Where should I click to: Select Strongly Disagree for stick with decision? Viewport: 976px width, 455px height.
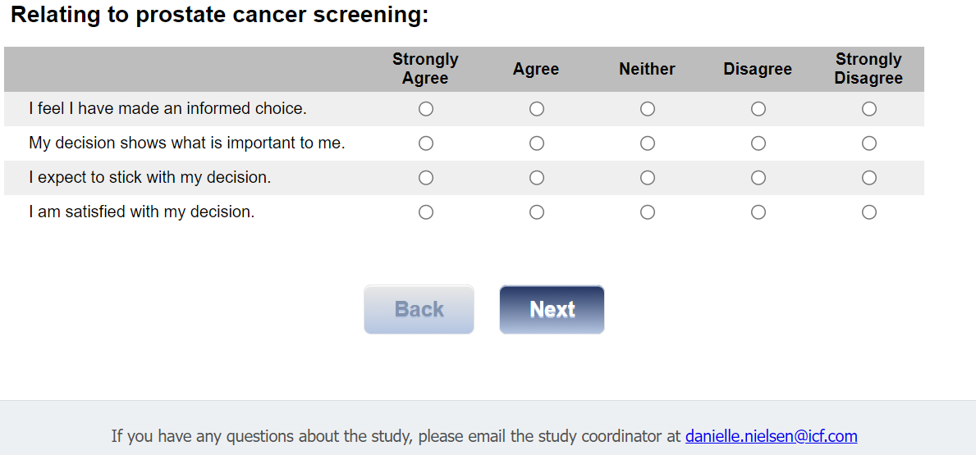[868, 178]
